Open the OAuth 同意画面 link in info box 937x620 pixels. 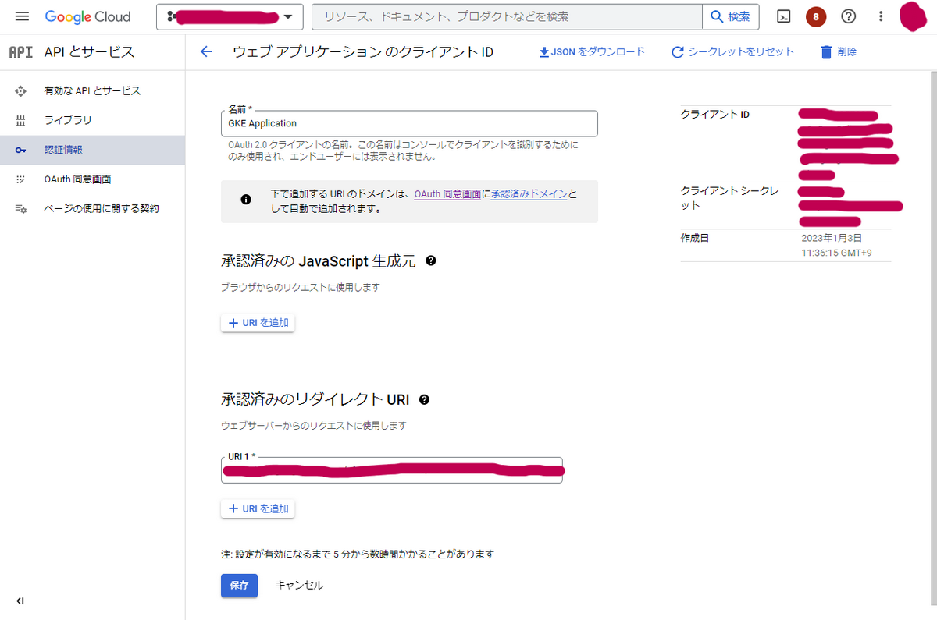pyautogui.click(x=447, y=194)
